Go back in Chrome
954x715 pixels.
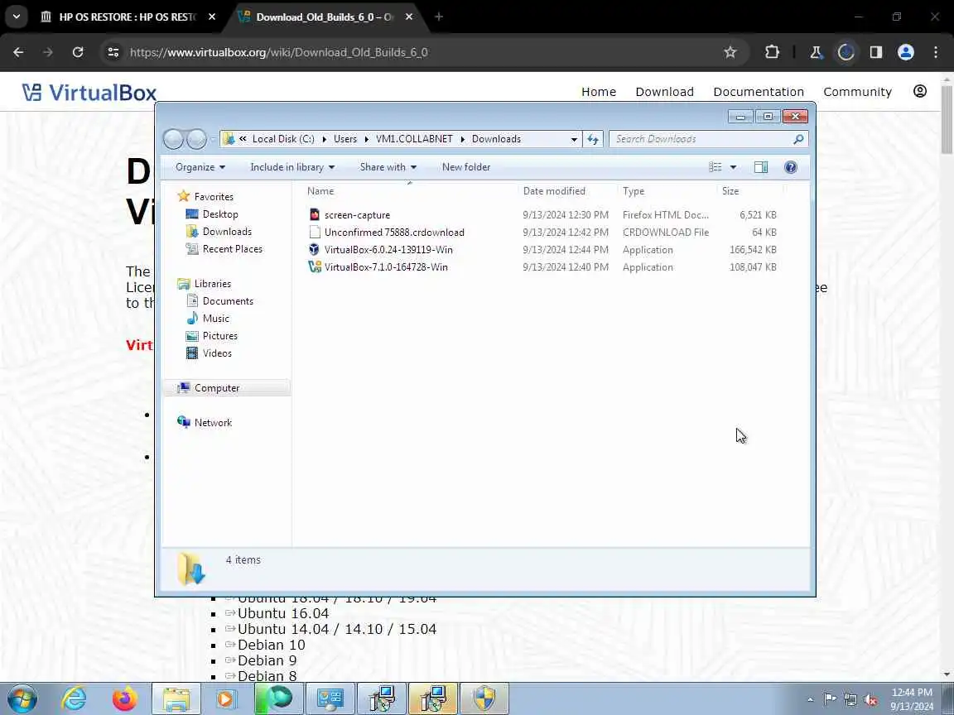18,52
